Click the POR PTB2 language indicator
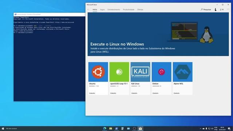This screenshot has width=233, height=131. tap(216, 128)
